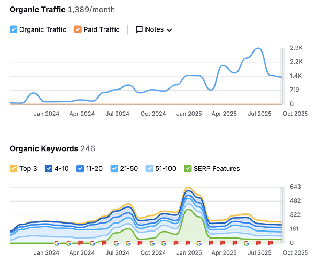323x268 pixels.
Task: Click the SERP Features green peak
Action: pos(188,210)
